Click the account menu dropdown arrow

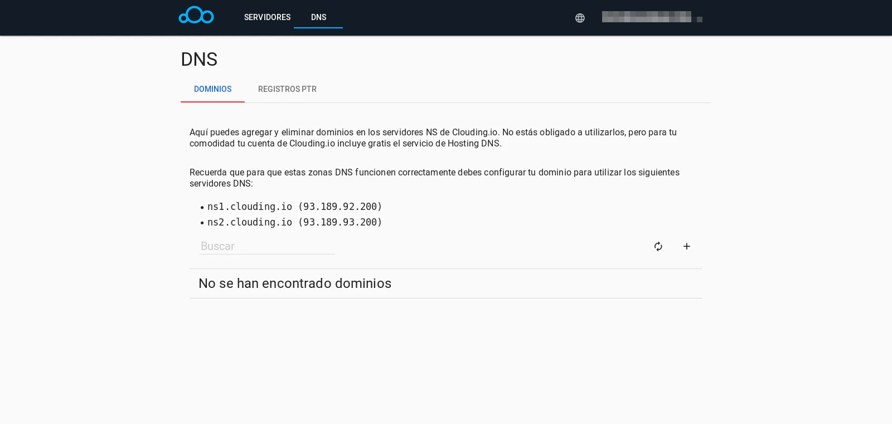tap(700, 19)
